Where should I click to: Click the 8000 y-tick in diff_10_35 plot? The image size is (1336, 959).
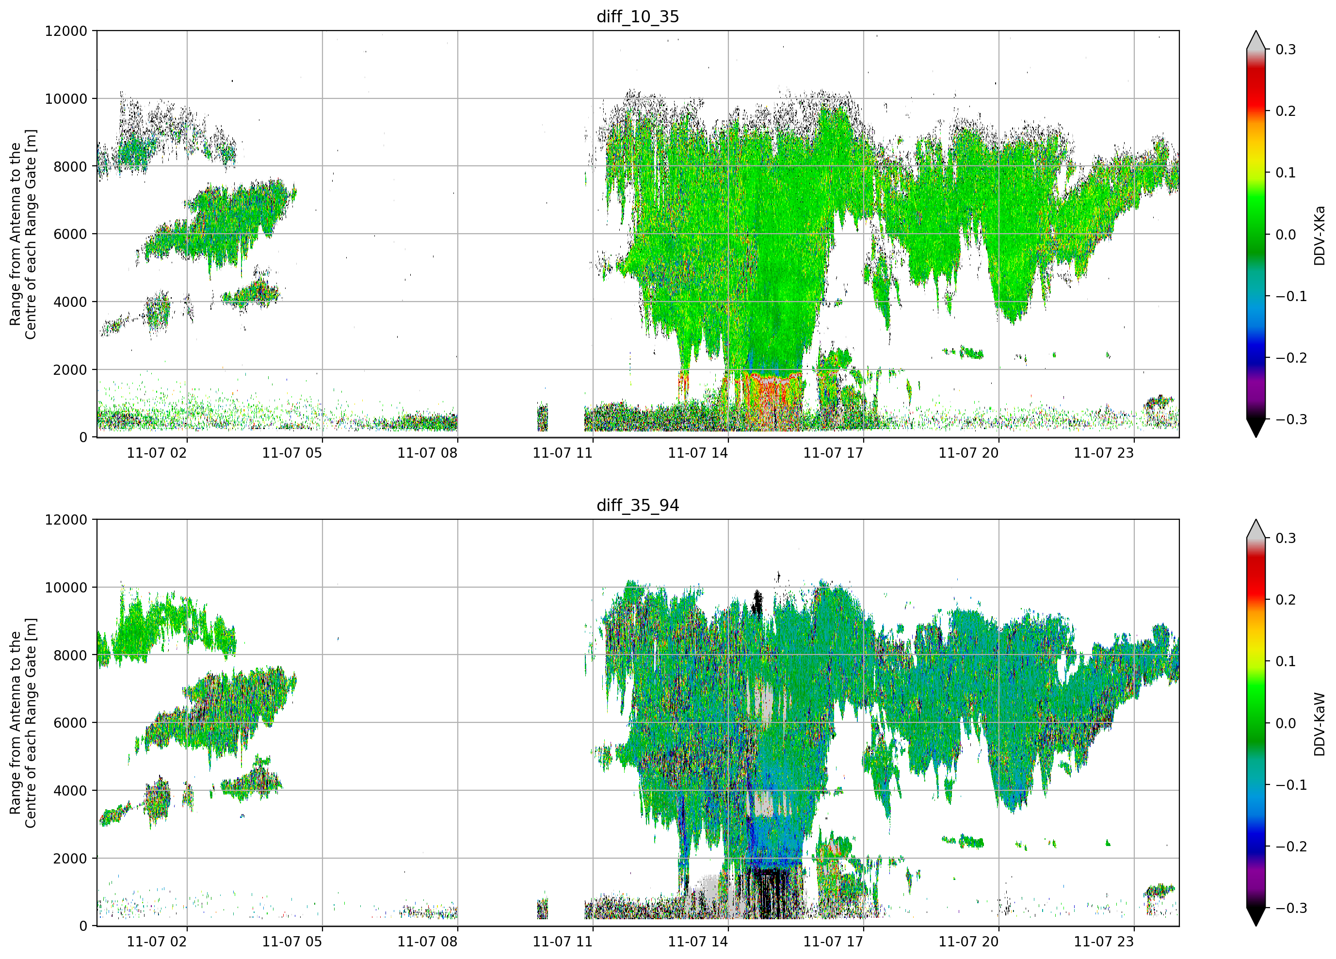(x=70, y=167)
